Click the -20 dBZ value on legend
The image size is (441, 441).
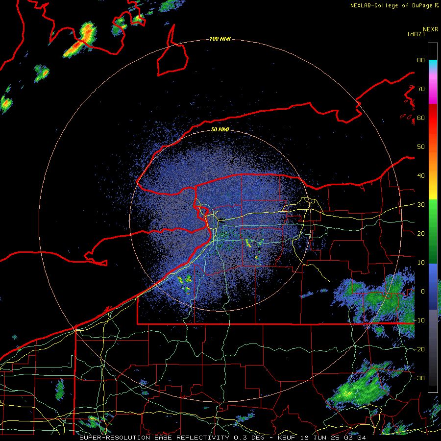[x=419, y=349]
